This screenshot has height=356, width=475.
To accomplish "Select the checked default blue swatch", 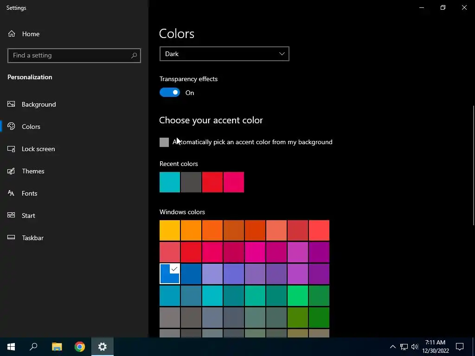I will 170,274.
